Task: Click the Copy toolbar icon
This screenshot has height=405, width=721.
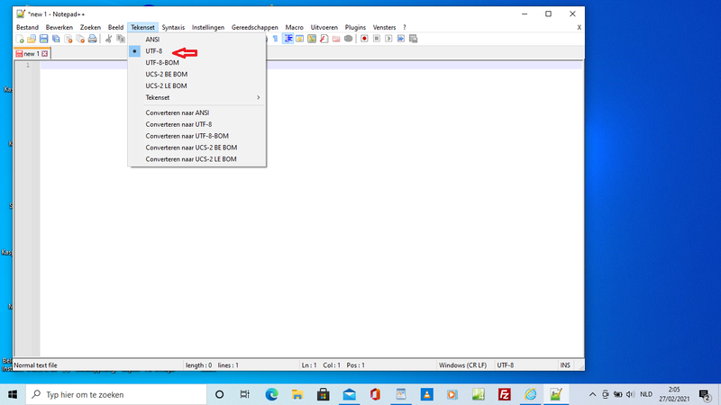Action: point(121,39)
